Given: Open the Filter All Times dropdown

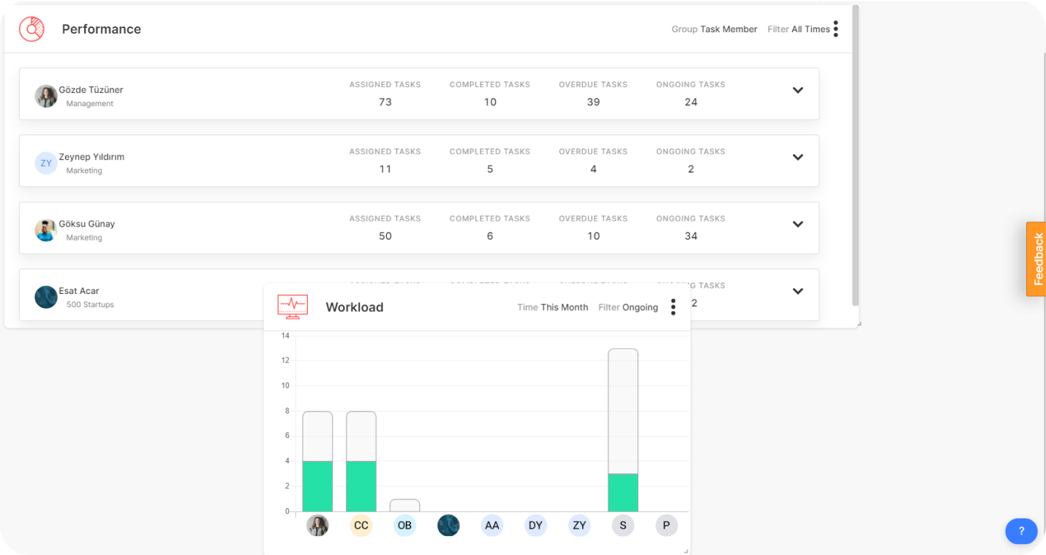Looking at the screenshot, I should 799,29.
